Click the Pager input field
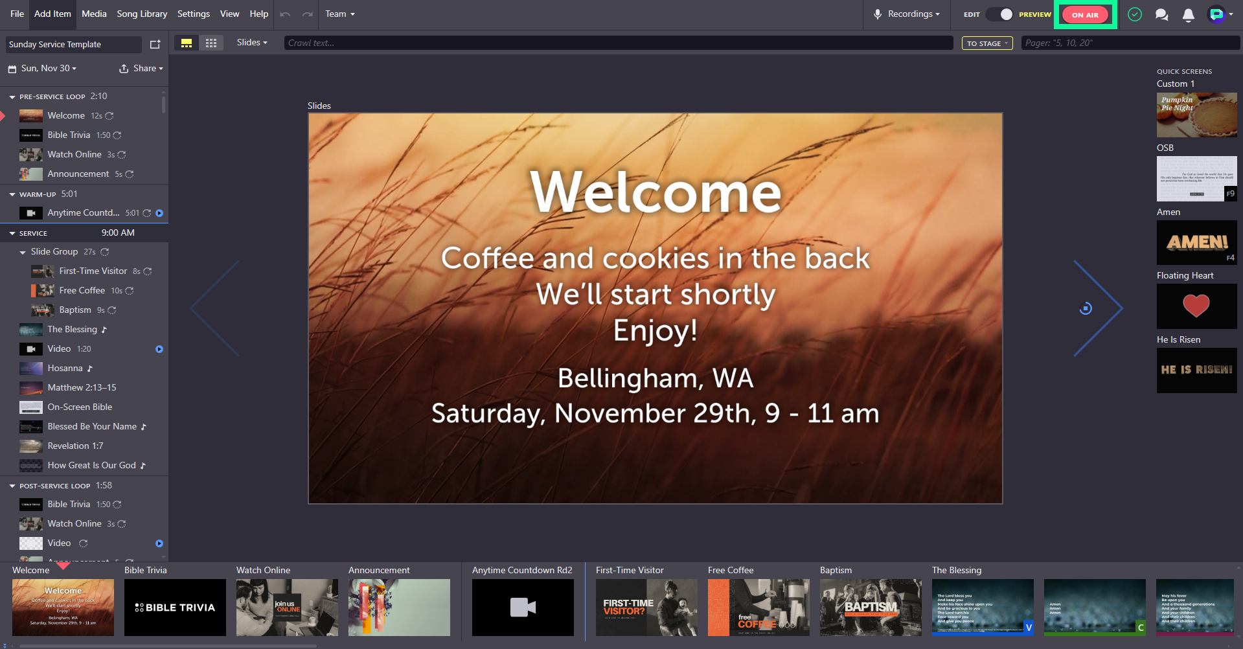Screen dimensions: 1243x649 (1130, 43)
